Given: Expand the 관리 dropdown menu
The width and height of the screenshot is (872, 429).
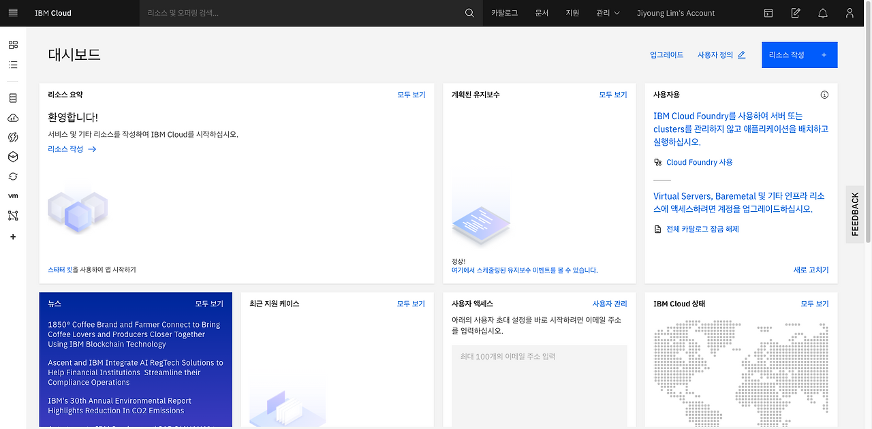Looking at the screenshot, I should [x=608, y=13].
